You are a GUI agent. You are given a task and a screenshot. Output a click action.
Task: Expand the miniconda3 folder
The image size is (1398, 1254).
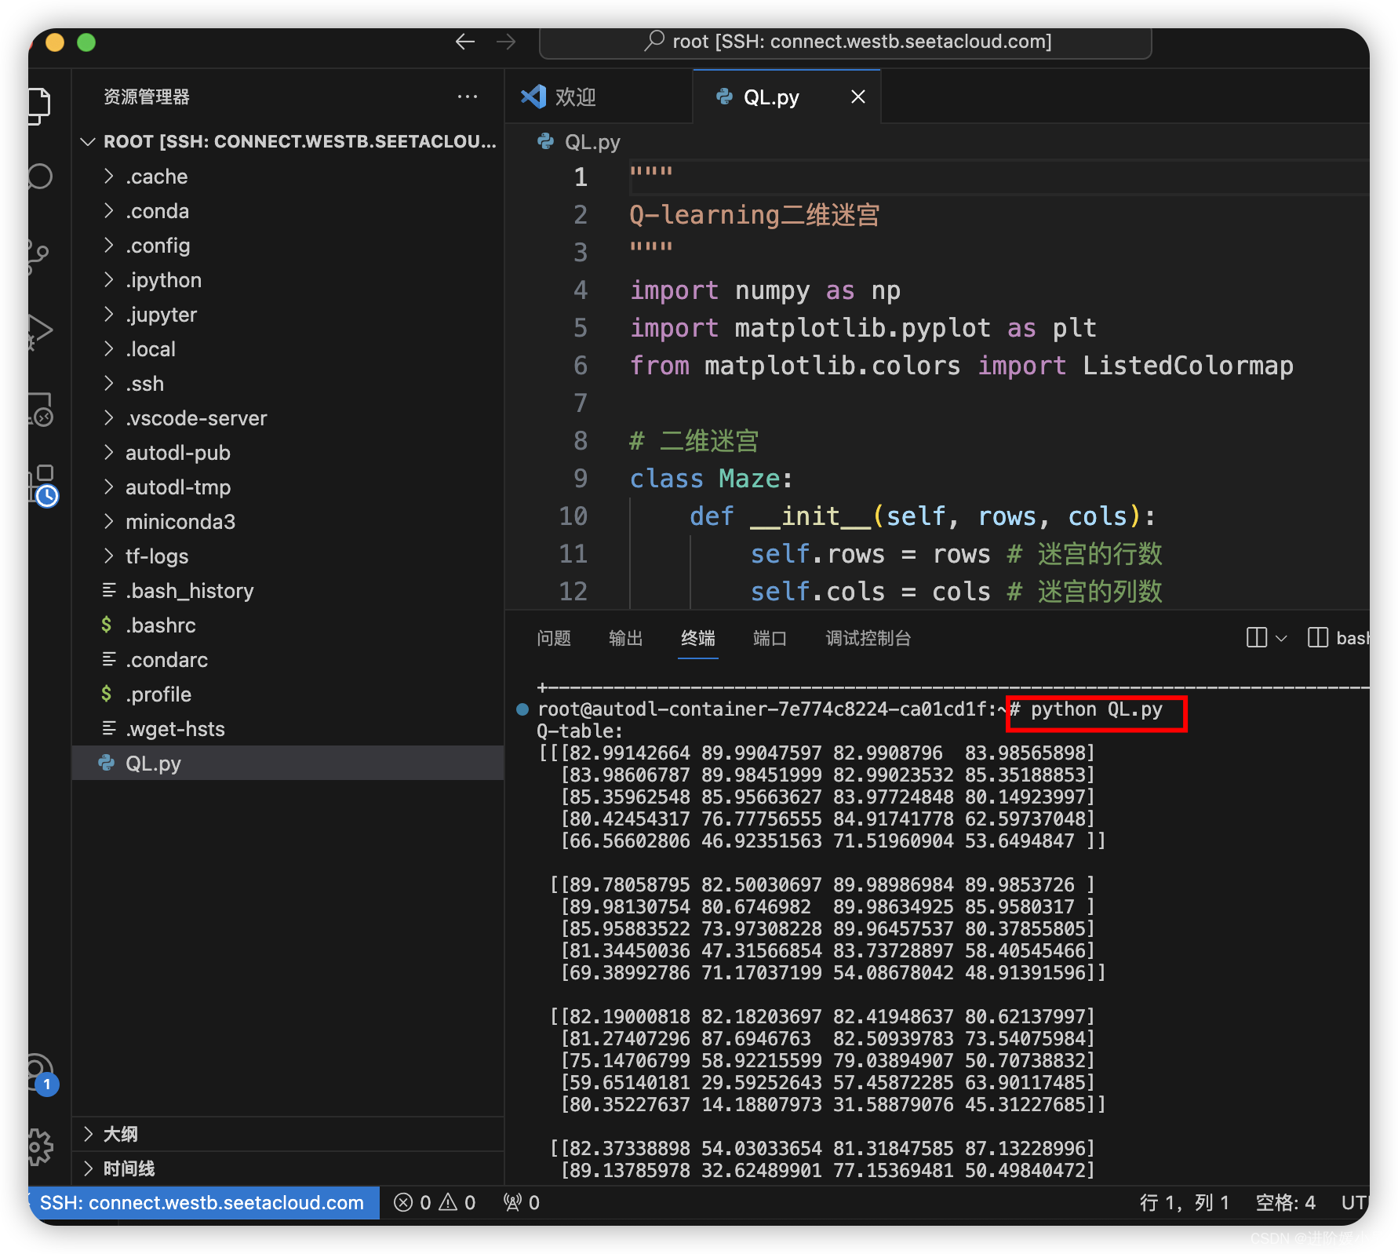point(289,522)
